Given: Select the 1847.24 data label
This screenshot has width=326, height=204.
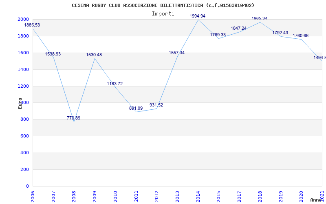Looking at the screenshot, I should [x=238, y=28].
